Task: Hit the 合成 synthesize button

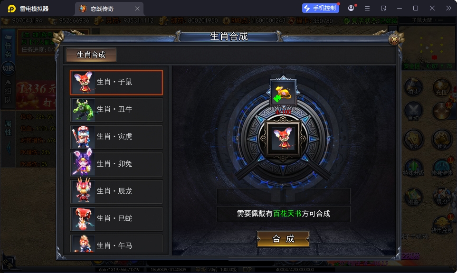Action: click(283, 239)
